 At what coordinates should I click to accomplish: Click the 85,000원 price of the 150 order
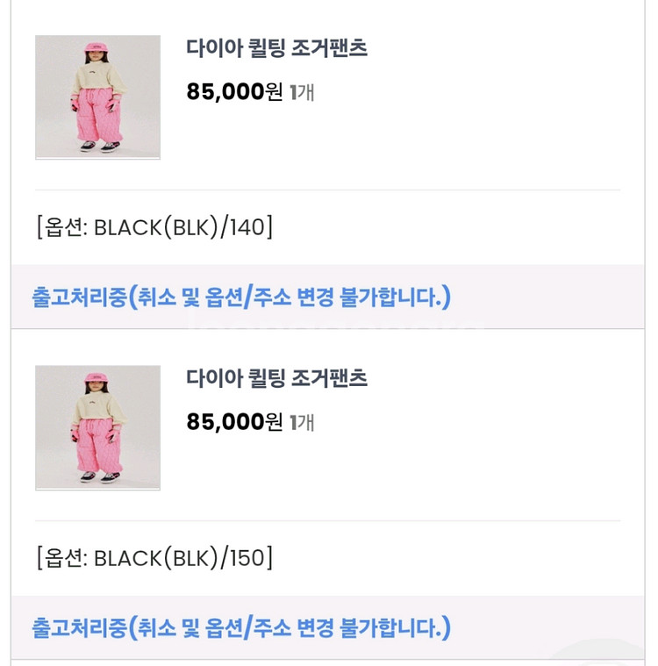(235, 422)
